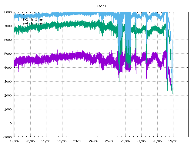Select the "1-2 Hz Z mer" legend label
Image resolution: width=194 pixels, height=145 pixels.
(33, 19)
